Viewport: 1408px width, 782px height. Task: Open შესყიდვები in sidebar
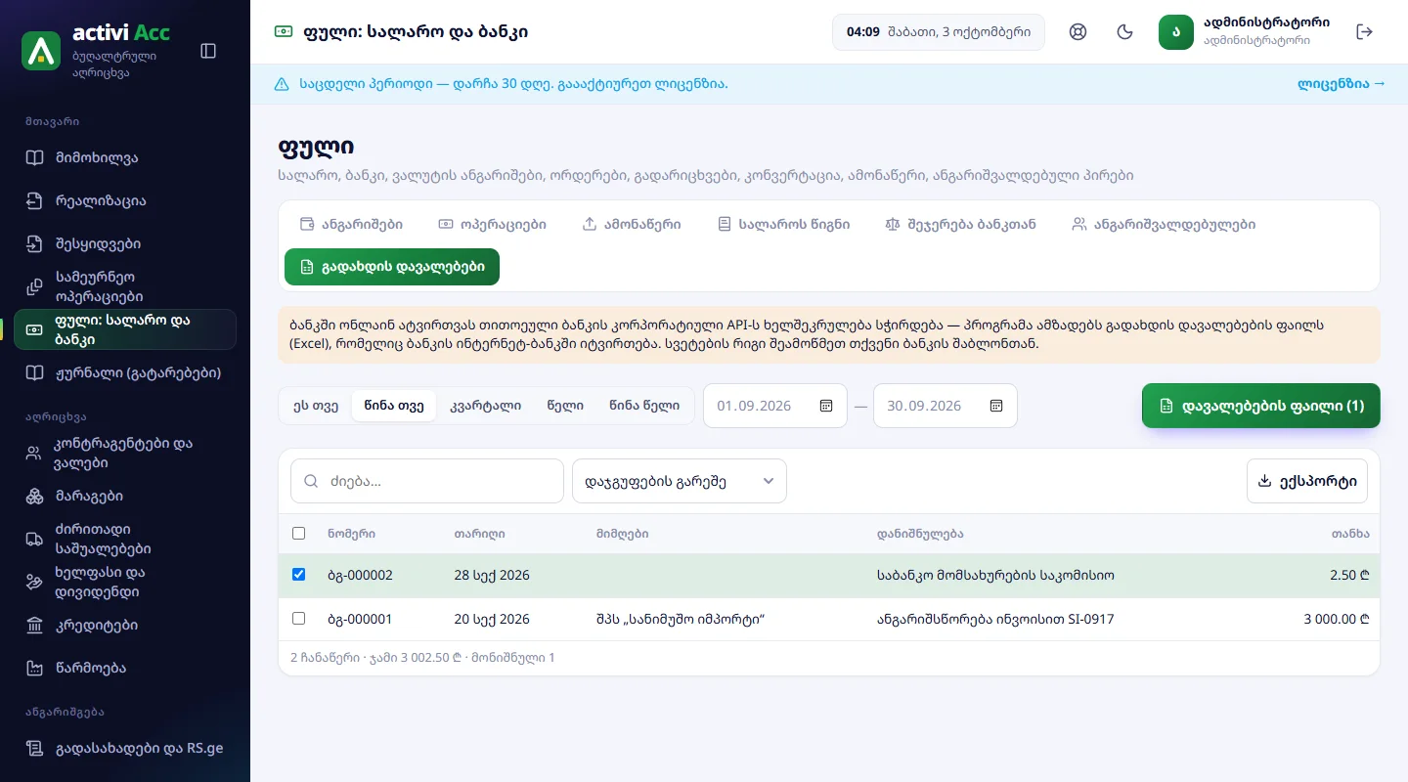point(125,243)
